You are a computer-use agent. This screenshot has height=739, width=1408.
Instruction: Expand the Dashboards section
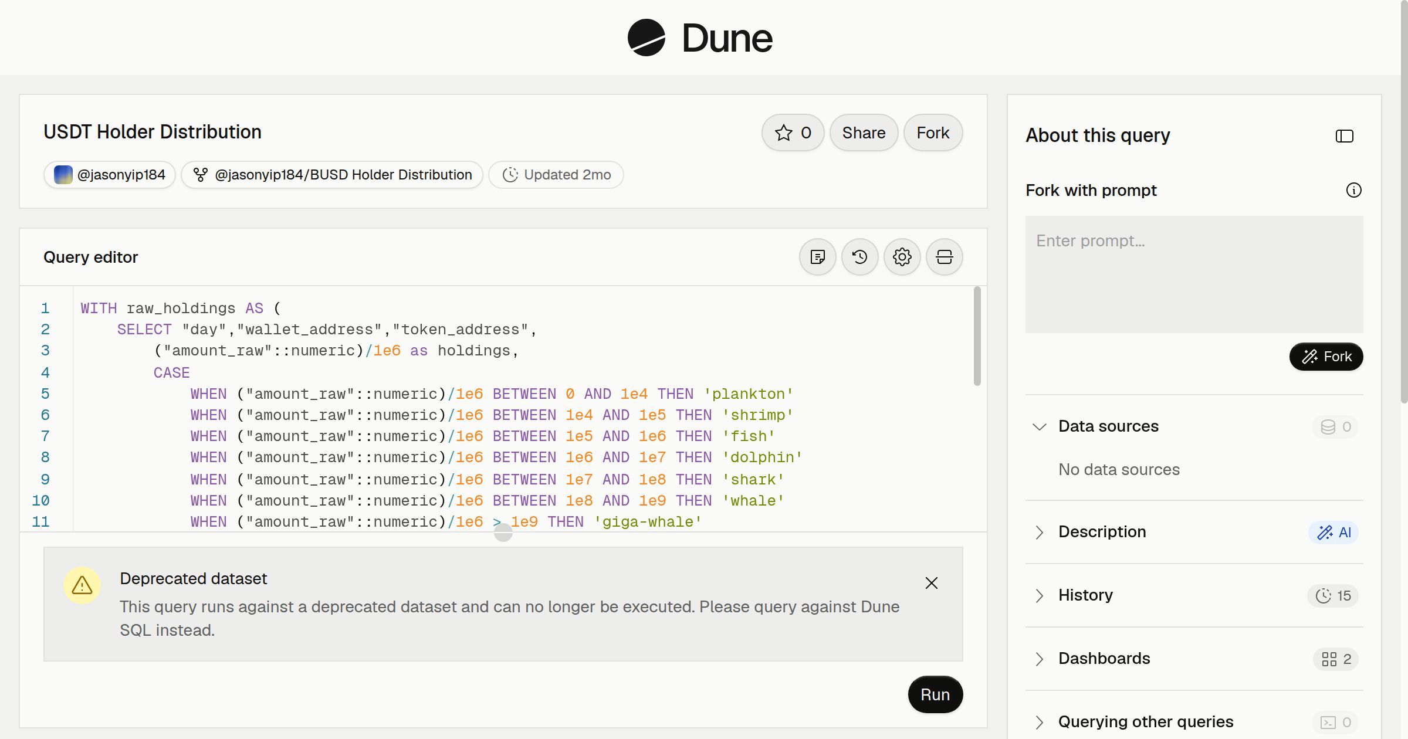pyautogui.click(x=1040, y=659)
